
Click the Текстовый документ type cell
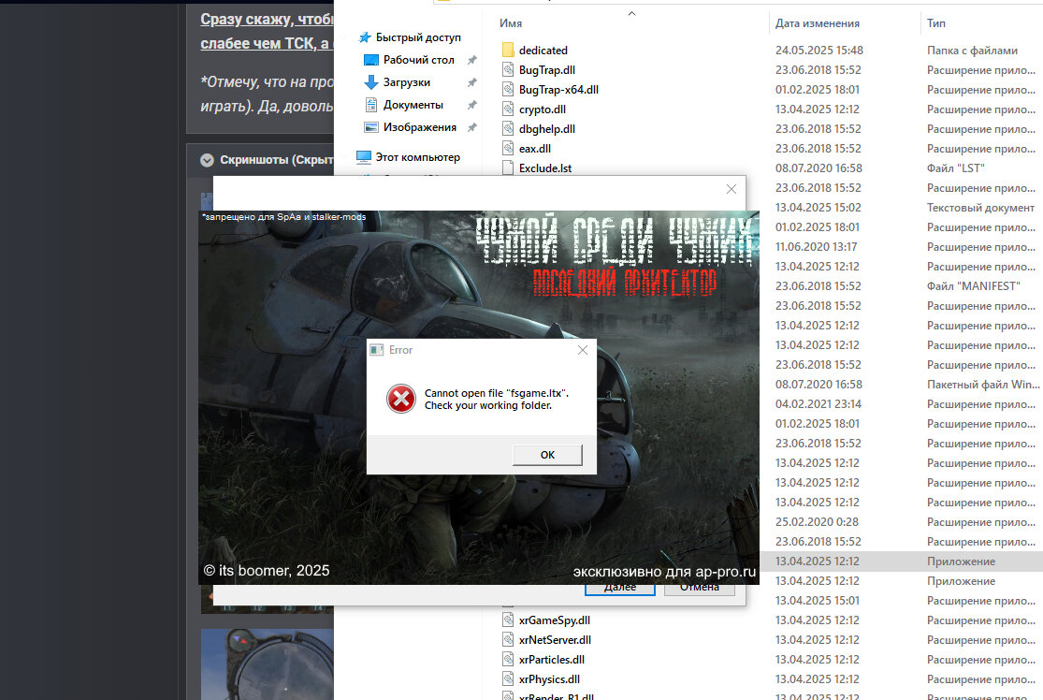click(x=980, y=208)
